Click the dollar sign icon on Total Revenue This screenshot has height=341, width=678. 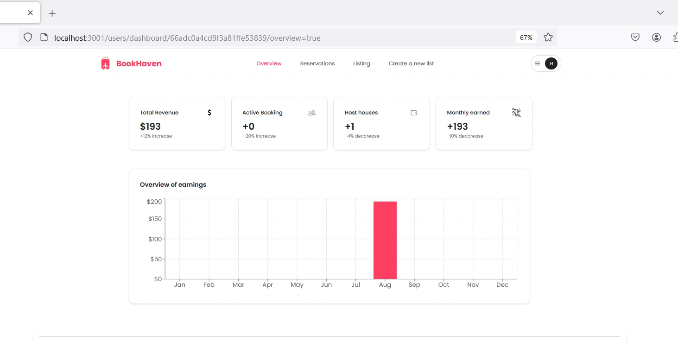(209, 113)
